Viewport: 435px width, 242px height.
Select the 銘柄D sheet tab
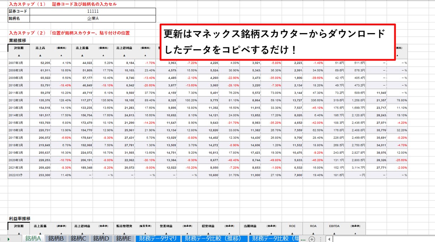[x=101, y=238]
